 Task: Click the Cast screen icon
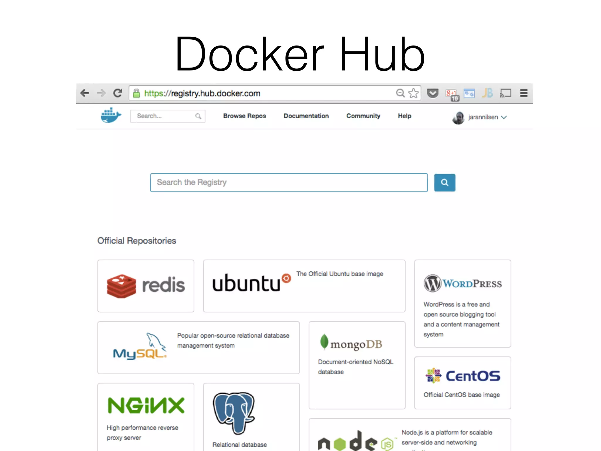506,93
